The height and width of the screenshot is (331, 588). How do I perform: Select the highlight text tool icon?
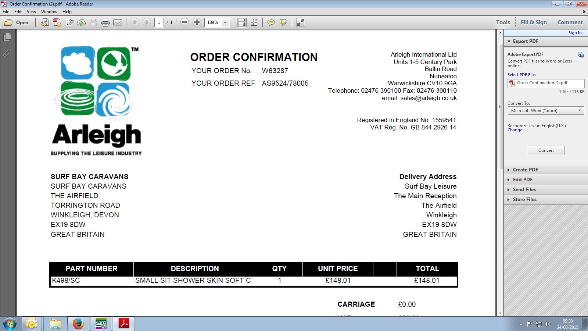pos(283,22)
